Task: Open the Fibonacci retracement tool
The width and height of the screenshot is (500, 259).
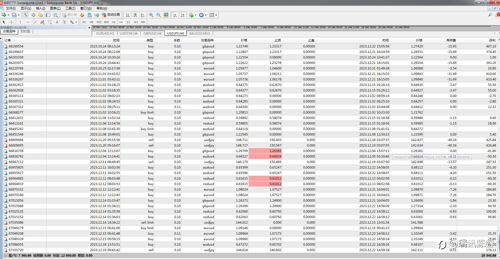Action: pyautogui.click(x=50, y=22)
